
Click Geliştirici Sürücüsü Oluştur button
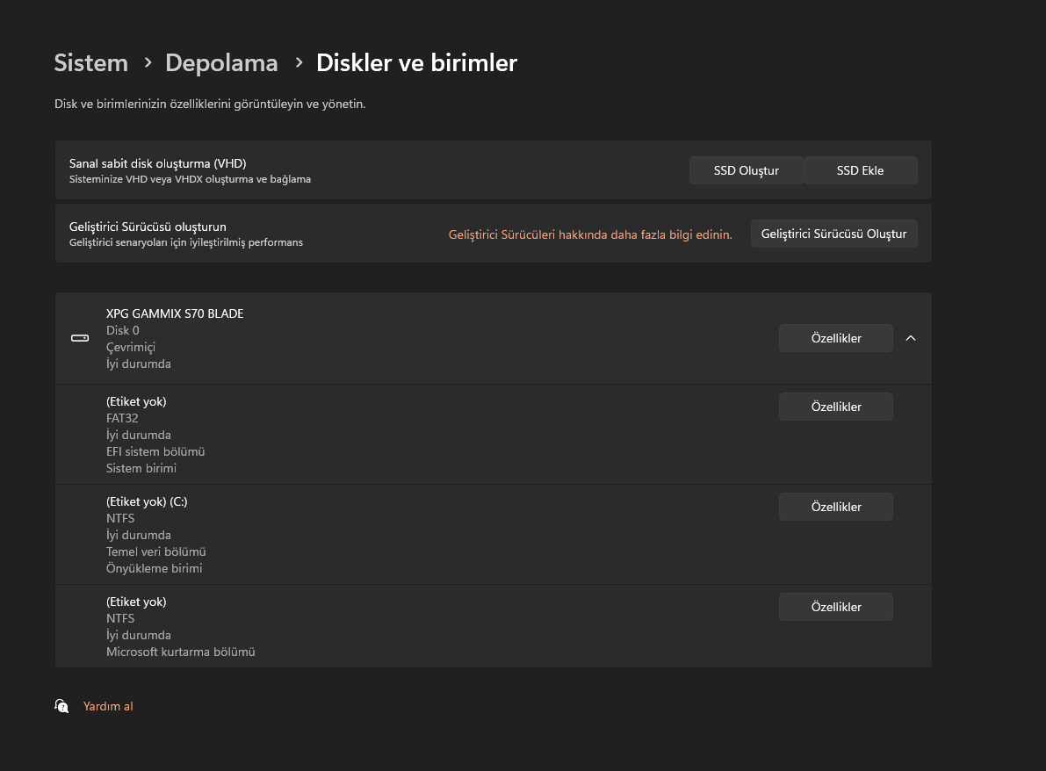pos(833,234)
